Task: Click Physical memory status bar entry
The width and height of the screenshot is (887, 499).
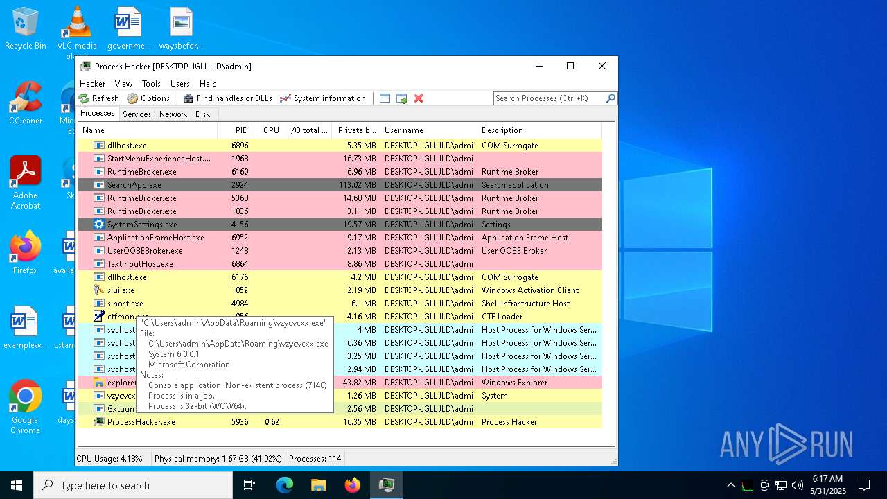Action: [218, 459]
